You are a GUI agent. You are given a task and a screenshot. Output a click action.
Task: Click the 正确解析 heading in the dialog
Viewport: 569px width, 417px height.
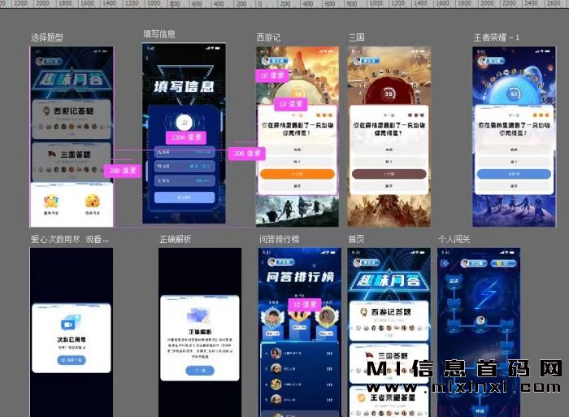(200, 332)
